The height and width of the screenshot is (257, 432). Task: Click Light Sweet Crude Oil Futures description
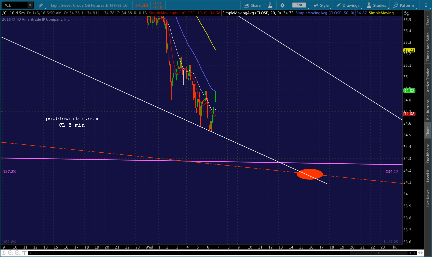click(x=90, y=5)
